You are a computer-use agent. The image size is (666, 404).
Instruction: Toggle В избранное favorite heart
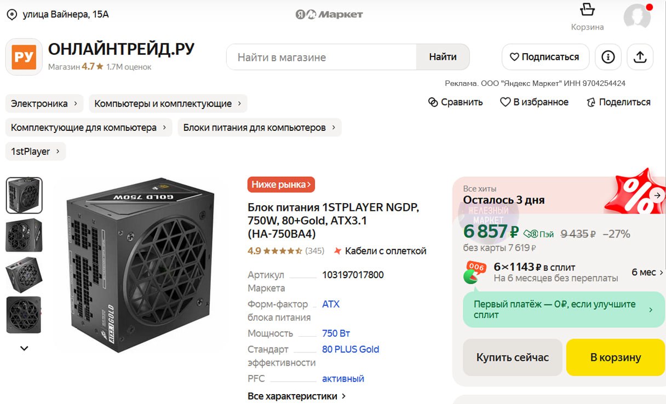click(505, 102)
